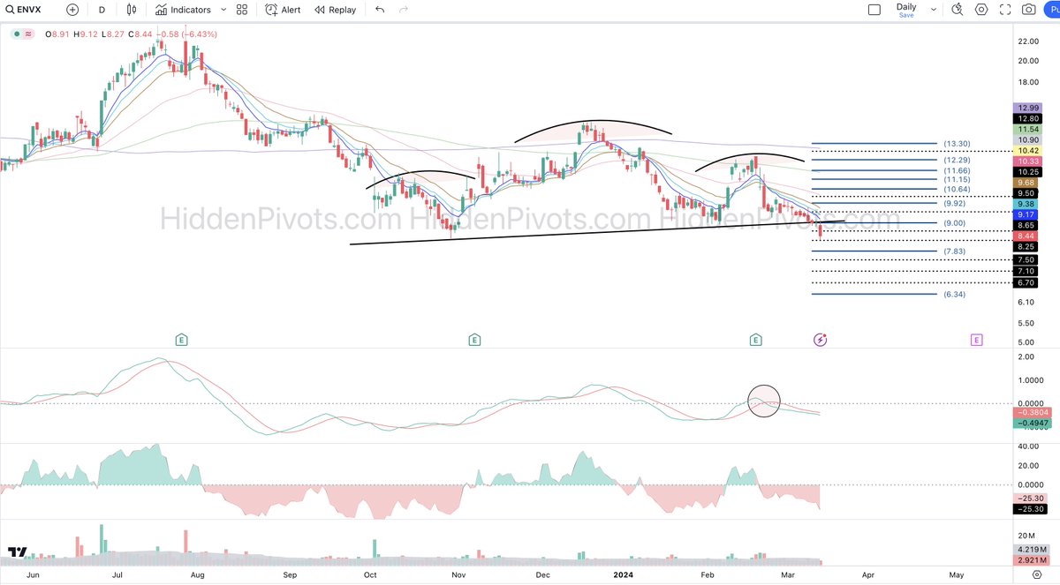Take a snapshot with the camera icon
This screenshot has width=1060, height=585.
(1027, 10)
